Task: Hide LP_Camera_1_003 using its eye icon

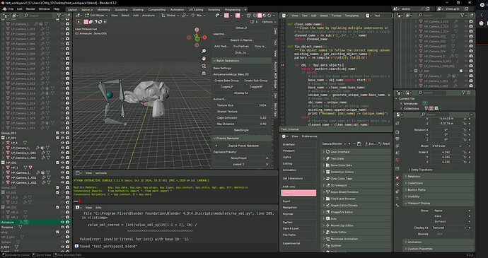Action: (x=62, y=39)
